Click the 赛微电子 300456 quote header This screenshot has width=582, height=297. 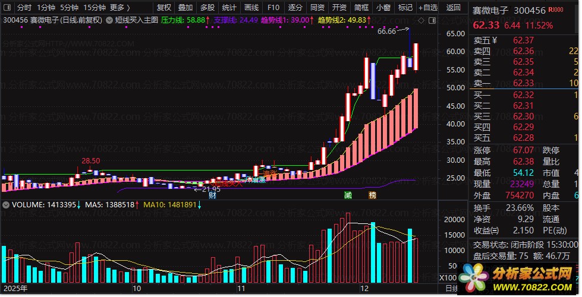pyautogui.click(x=509, y=11)
